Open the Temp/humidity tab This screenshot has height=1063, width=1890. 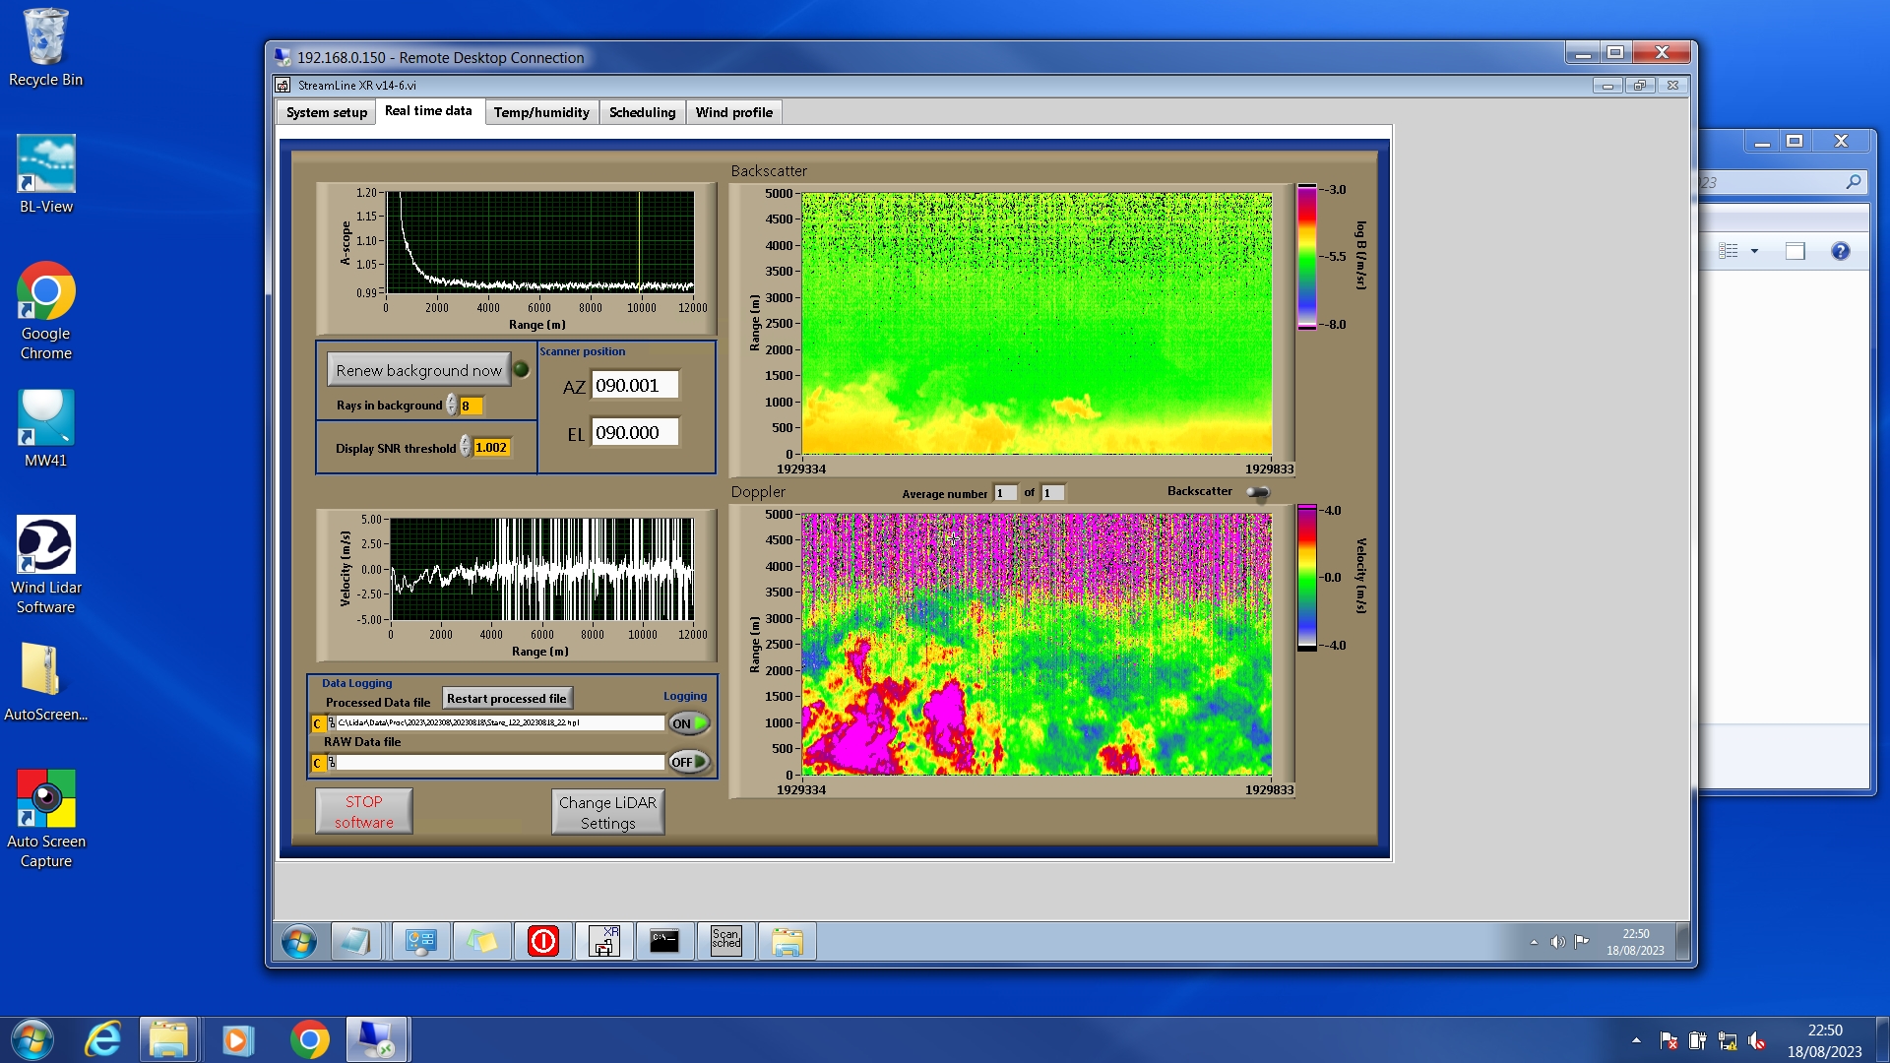pyautogui.click(x=541, y=112)
